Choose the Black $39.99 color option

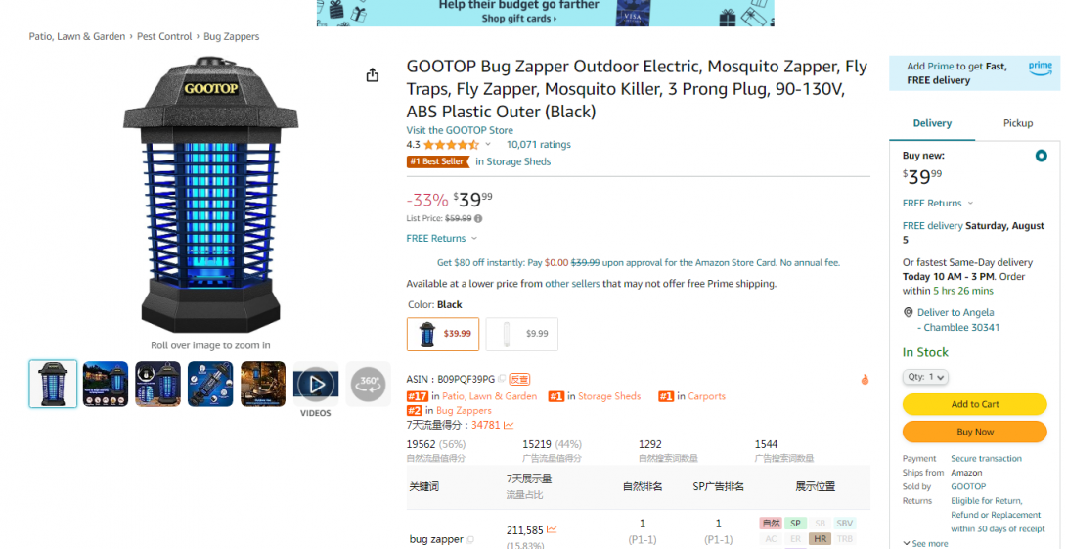(x=443, y=334)
